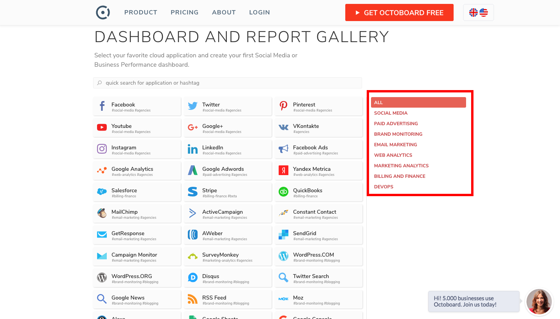Image resolution: width=560 pixels, height=319 pixels.
Task: Click the chat agent avatar
Action: tap(539, 302)
